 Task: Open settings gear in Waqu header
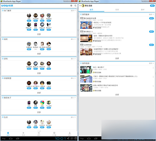71,6
